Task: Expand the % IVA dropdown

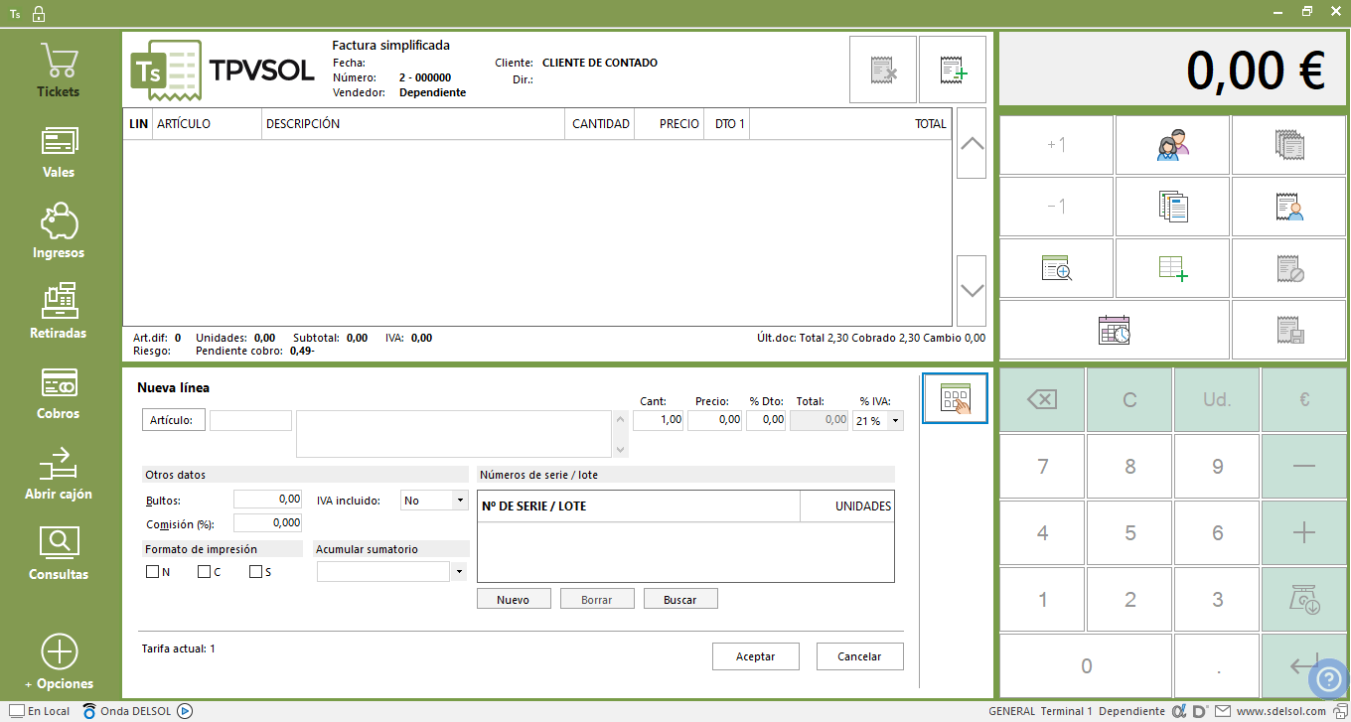Action: [896, 421]
